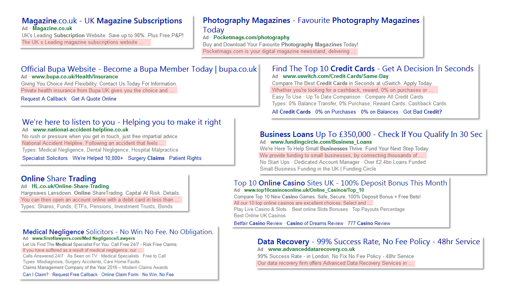Follow the We're Helped 10,000+ sitelink
The height and width of the screenshot is (285, 507).
[x=98, y=158]
